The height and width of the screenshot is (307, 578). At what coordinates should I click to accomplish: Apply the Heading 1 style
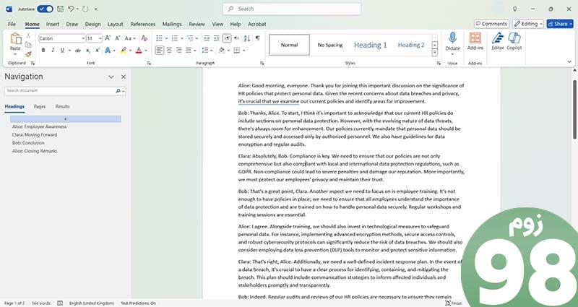tap(371, 45)
